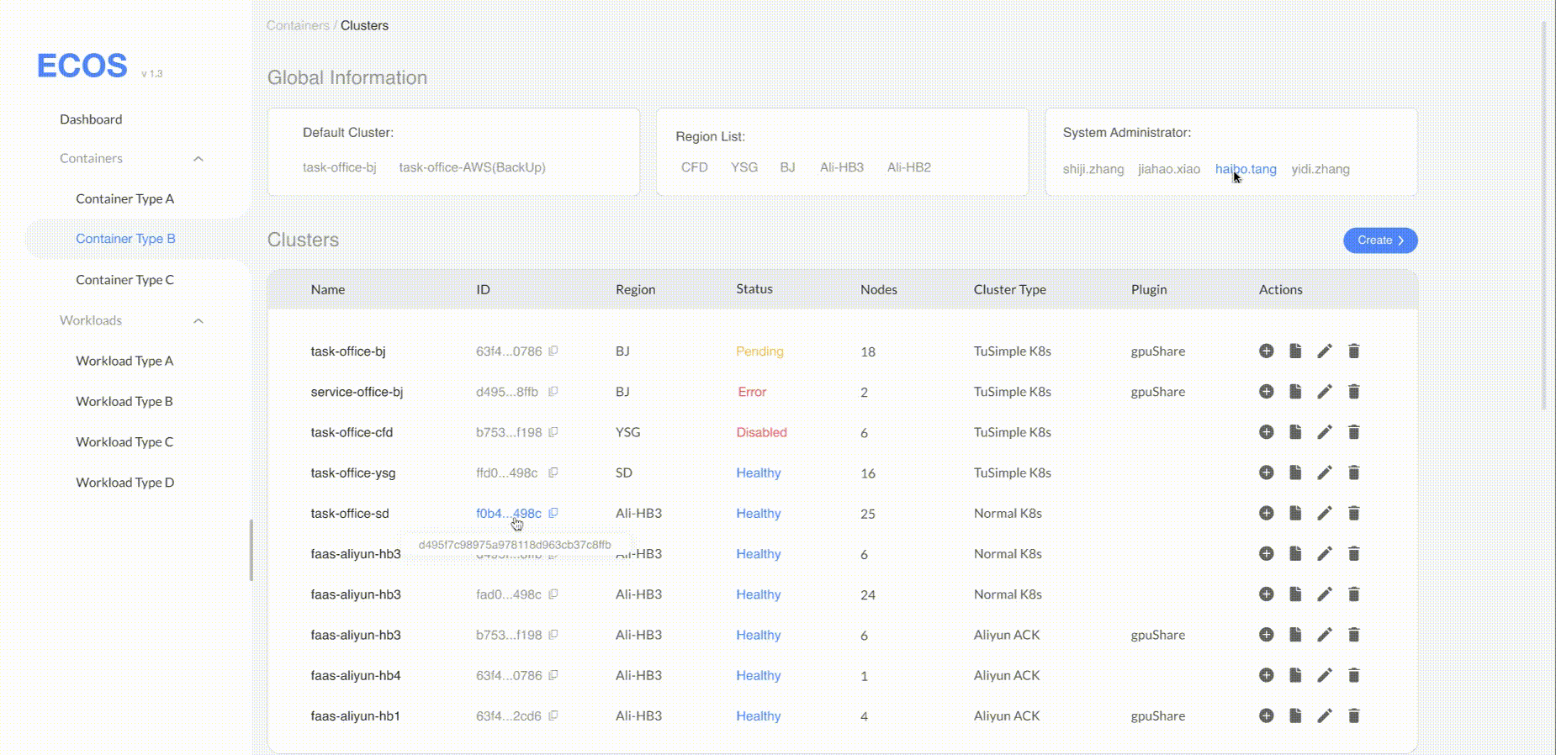Remove service-office-bj with the trash icon
This screenshot has height=755, width=1556.
1353,391
